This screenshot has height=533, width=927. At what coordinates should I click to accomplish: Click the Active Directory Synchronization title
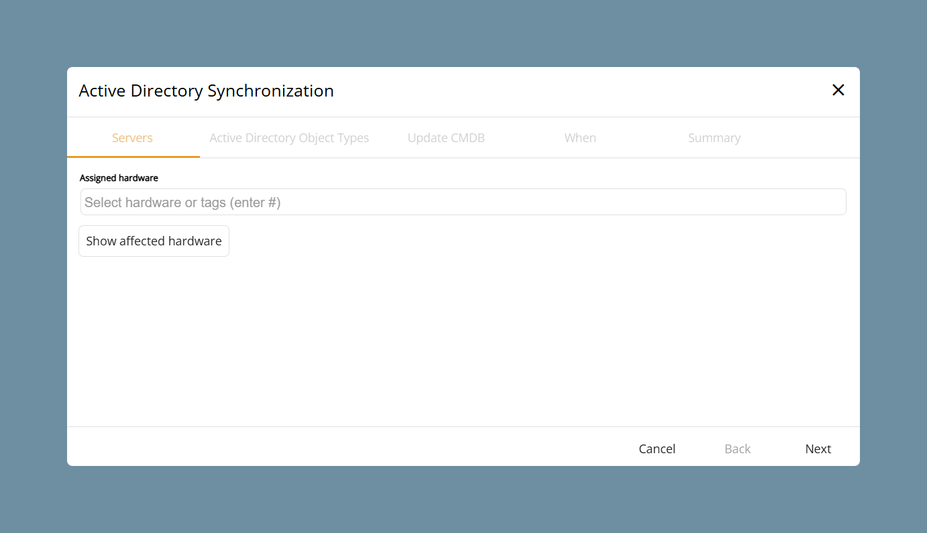[206, 91]
